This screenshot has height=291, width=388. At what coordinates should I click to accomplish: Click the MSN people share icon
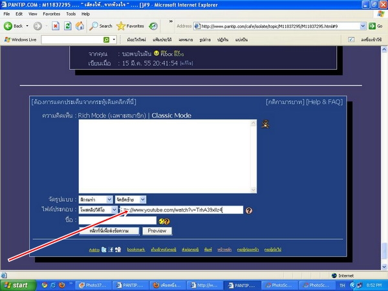[118, 250]
